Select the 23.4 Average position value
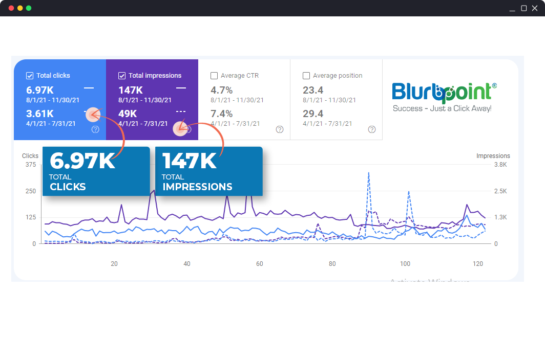 313,91
